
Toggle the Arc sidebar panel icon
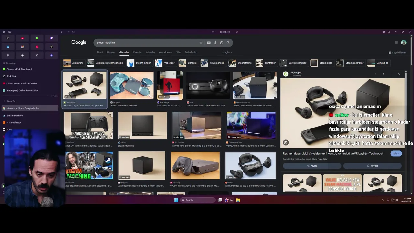point(10,32)
